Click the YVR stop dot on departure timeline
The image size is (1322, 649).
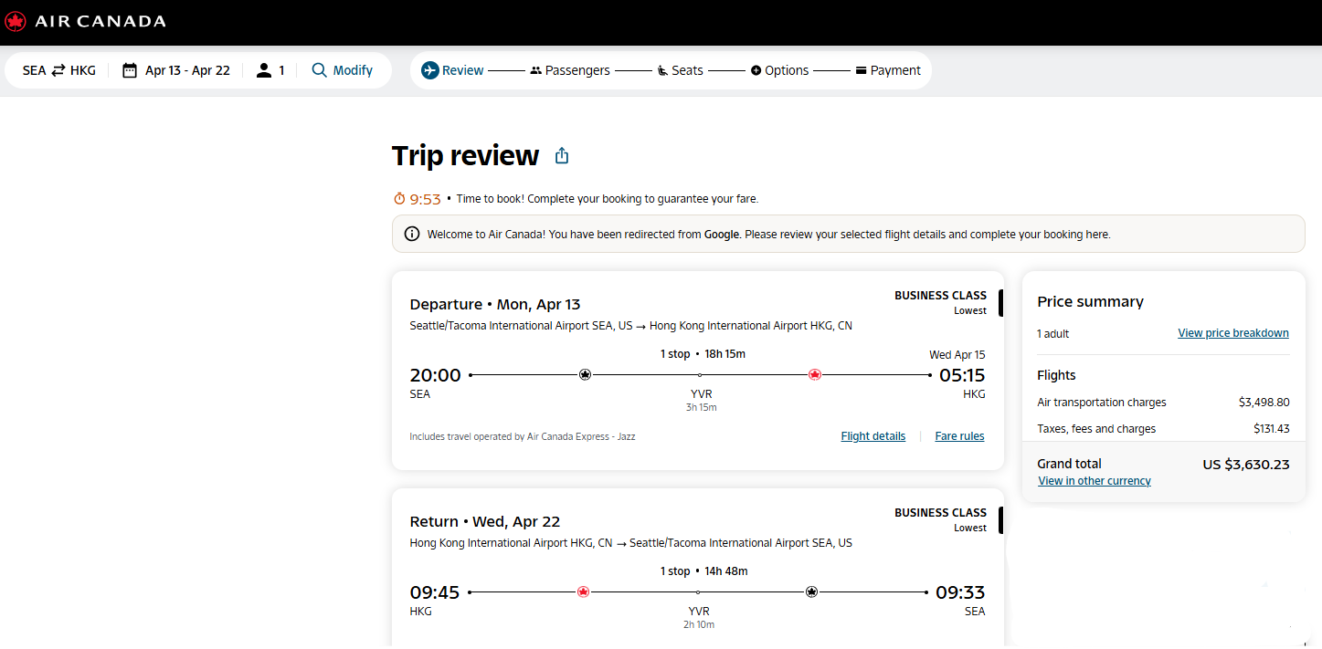pos(700,375)
